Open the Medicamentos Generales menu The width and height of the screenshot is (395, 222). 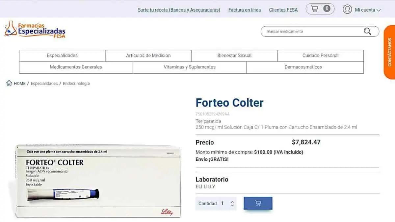coord(76,67)
